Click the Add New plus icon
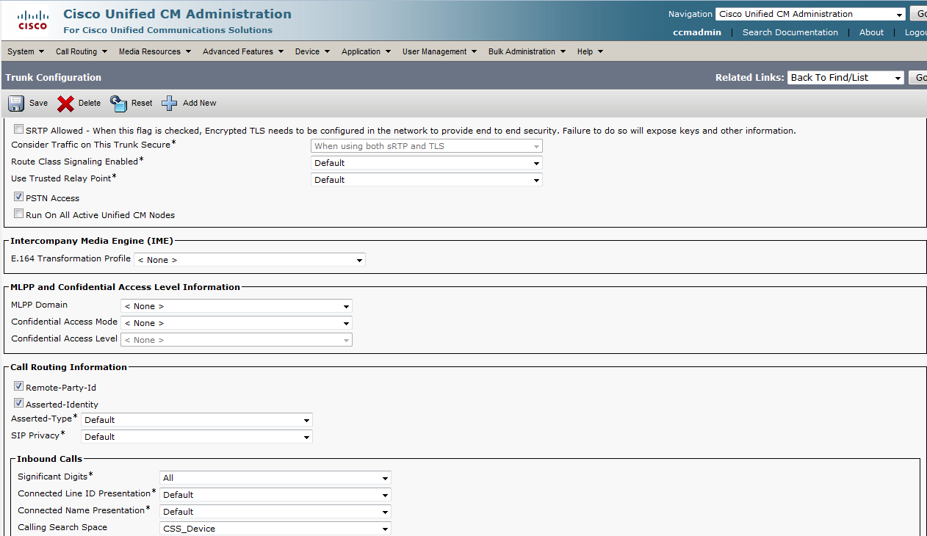927x536 pixels. pos(170,103)
